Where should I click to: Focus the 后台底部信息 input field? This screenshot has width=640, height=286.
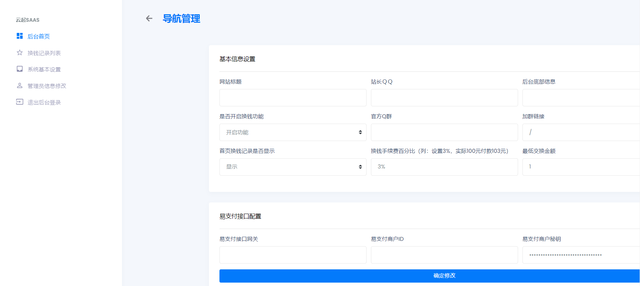coord(581,97)
